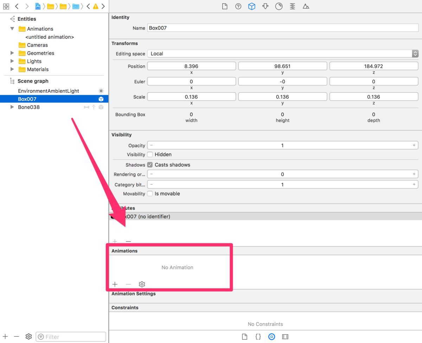Click the Name field containing Box007
The height and width of the screenshot is (343, 422).
(x=283, y=28)
